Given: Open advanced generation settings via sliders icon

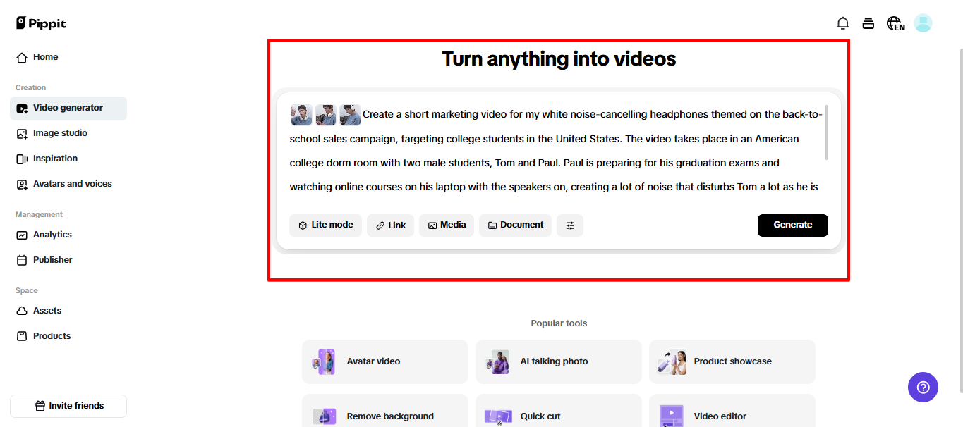Looking at the screenshot, I should [x=570, y=225].
